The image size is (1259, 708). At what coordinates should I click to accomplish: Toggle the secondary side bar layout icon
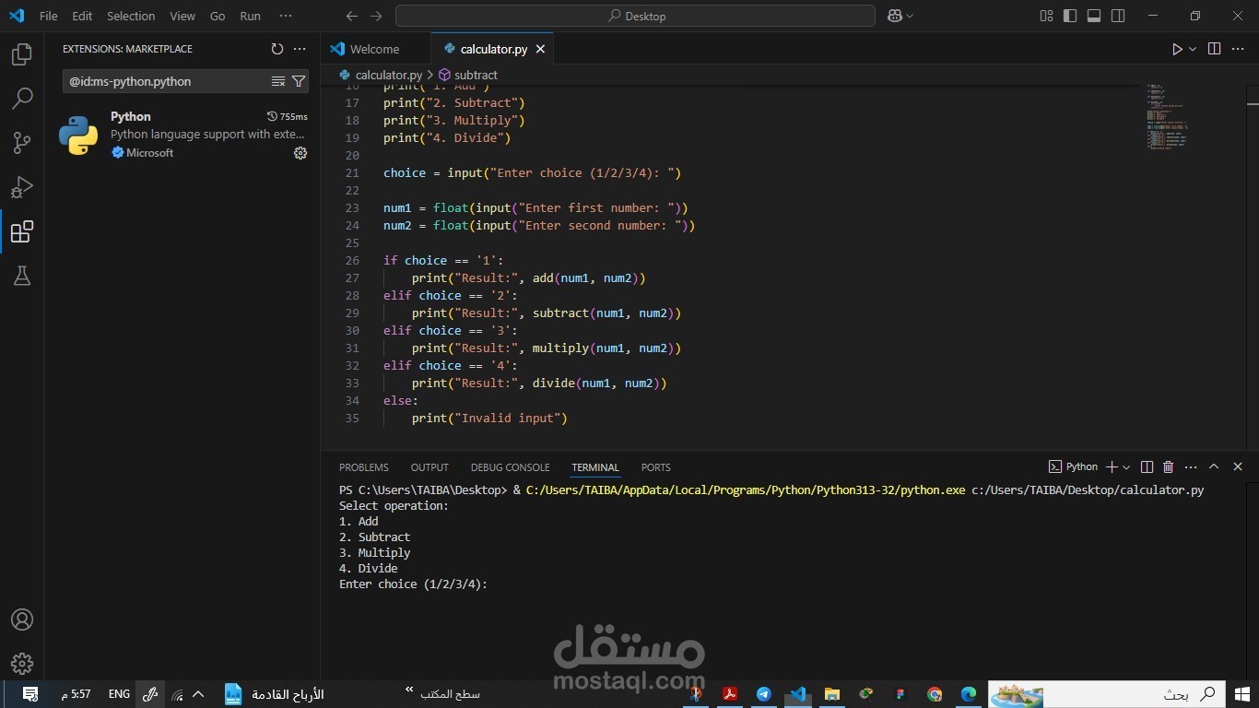1117,16
